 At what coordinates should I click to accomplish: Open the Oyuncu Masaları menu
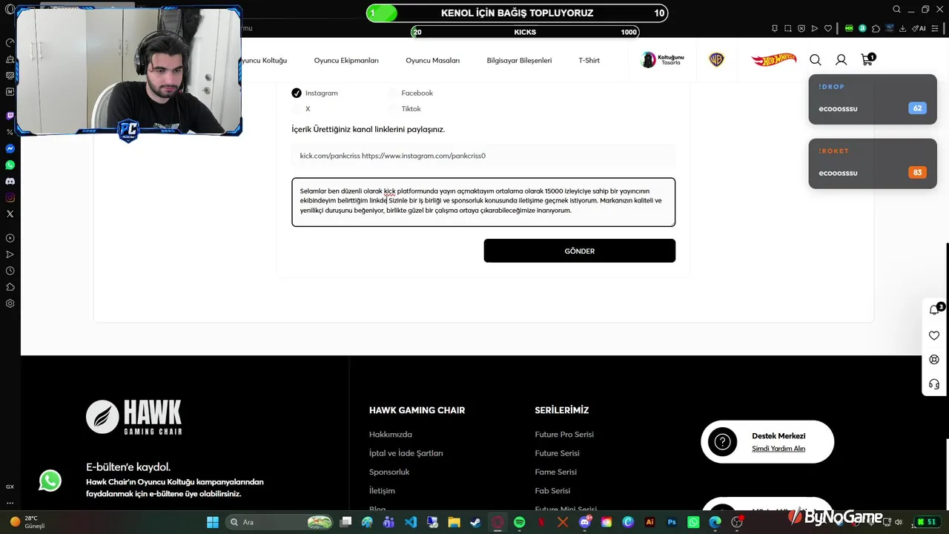(x=433, y=60)
